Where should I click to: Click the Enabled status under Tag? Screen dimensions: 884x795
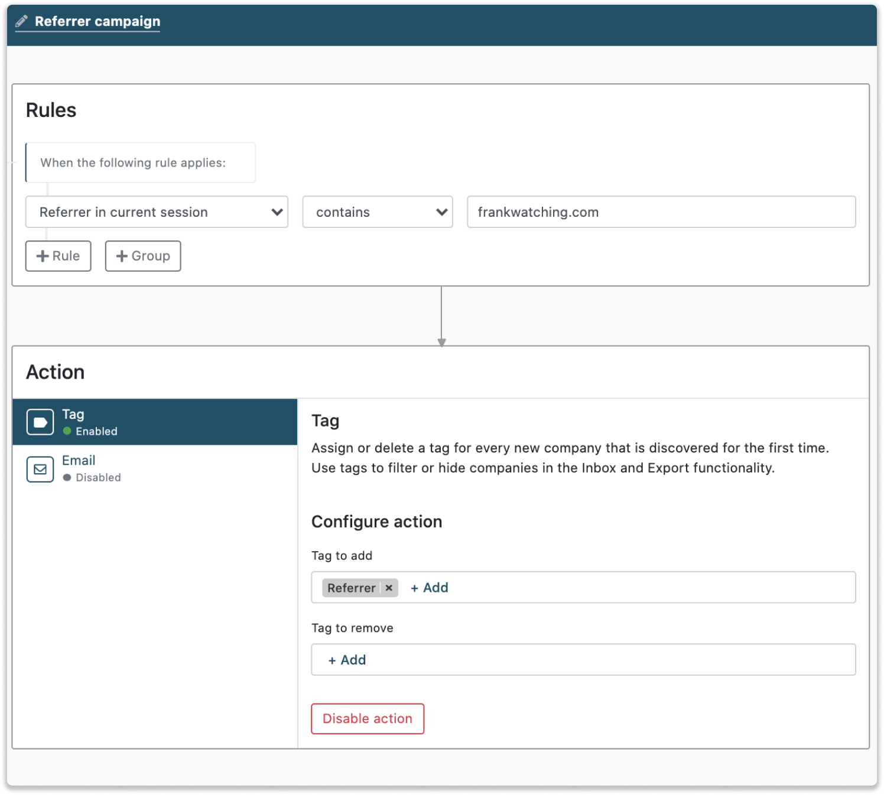(90, 431)
